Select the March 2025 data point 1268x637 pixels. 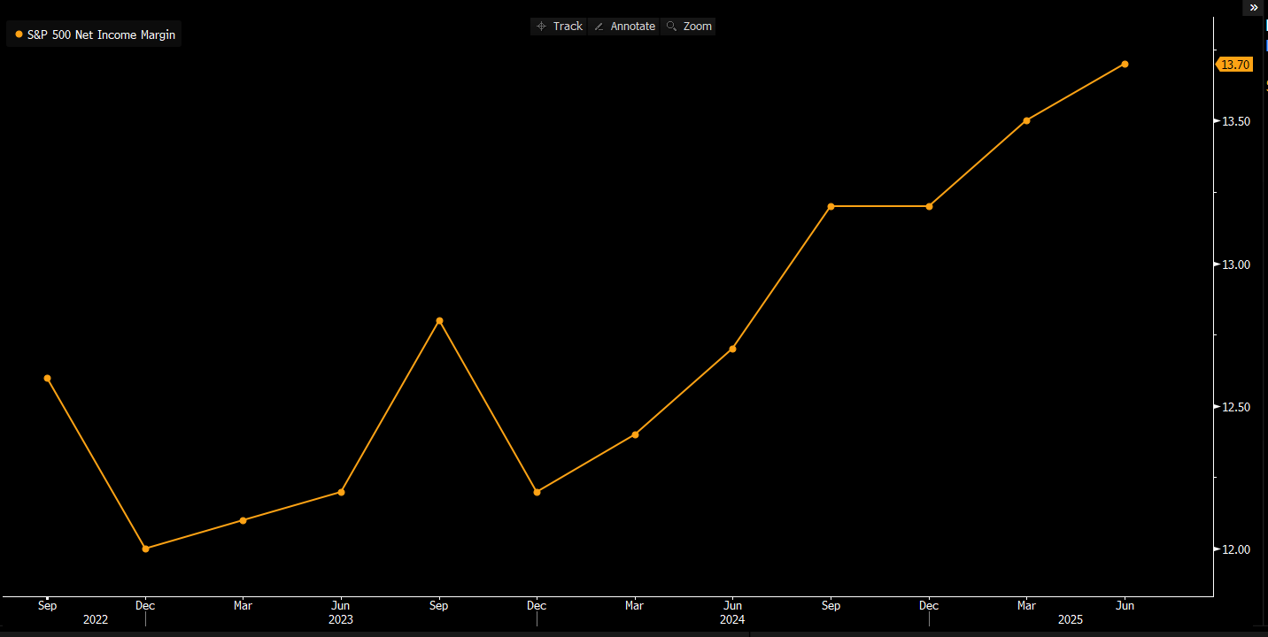click(1026, 120)
